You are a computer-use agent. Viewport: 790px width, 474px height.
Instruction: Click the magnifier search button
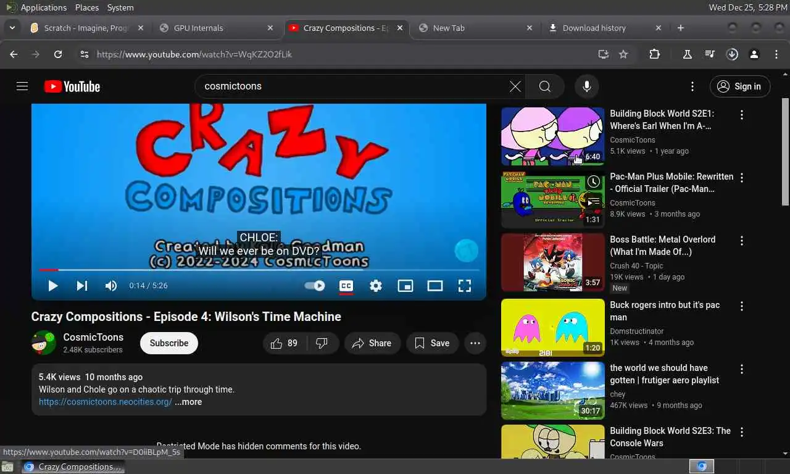coord(545,86)
